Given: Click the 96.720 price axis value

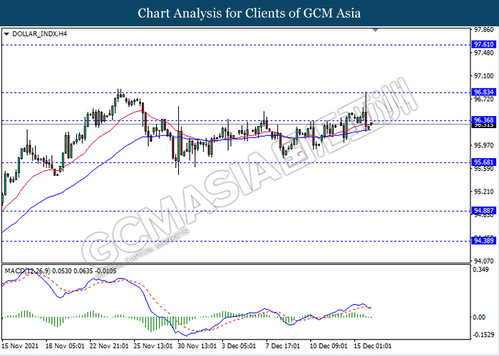Looking at the screenshot, I should [x=483, y=100].
